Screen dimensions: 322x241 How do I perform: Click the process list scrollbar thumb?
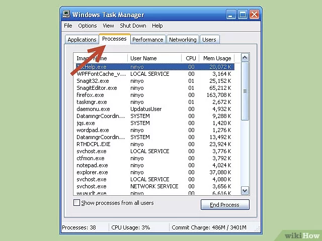click(245, 91)
